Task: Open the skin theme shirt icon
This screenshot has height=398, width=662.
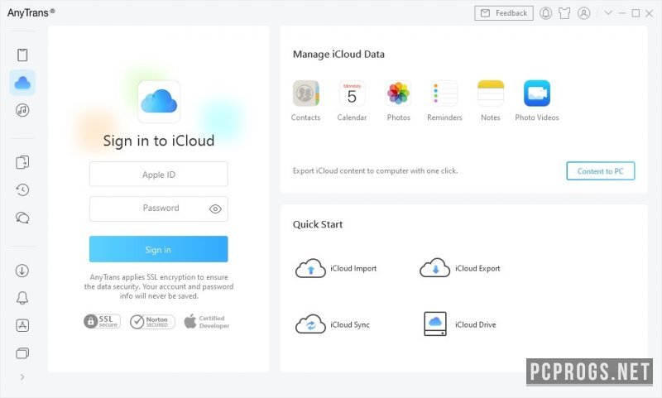Action: tap(564, 13)
